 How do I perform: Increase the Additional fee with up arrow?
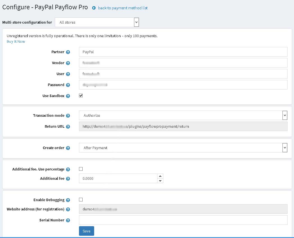tap(160, 176)
